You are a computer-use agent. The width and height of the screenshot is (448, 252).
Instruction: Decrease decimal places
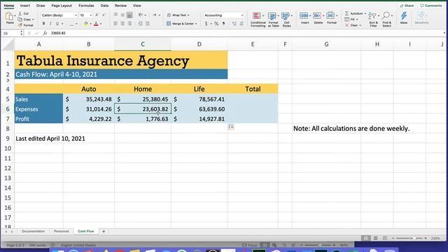pos(241,24)
